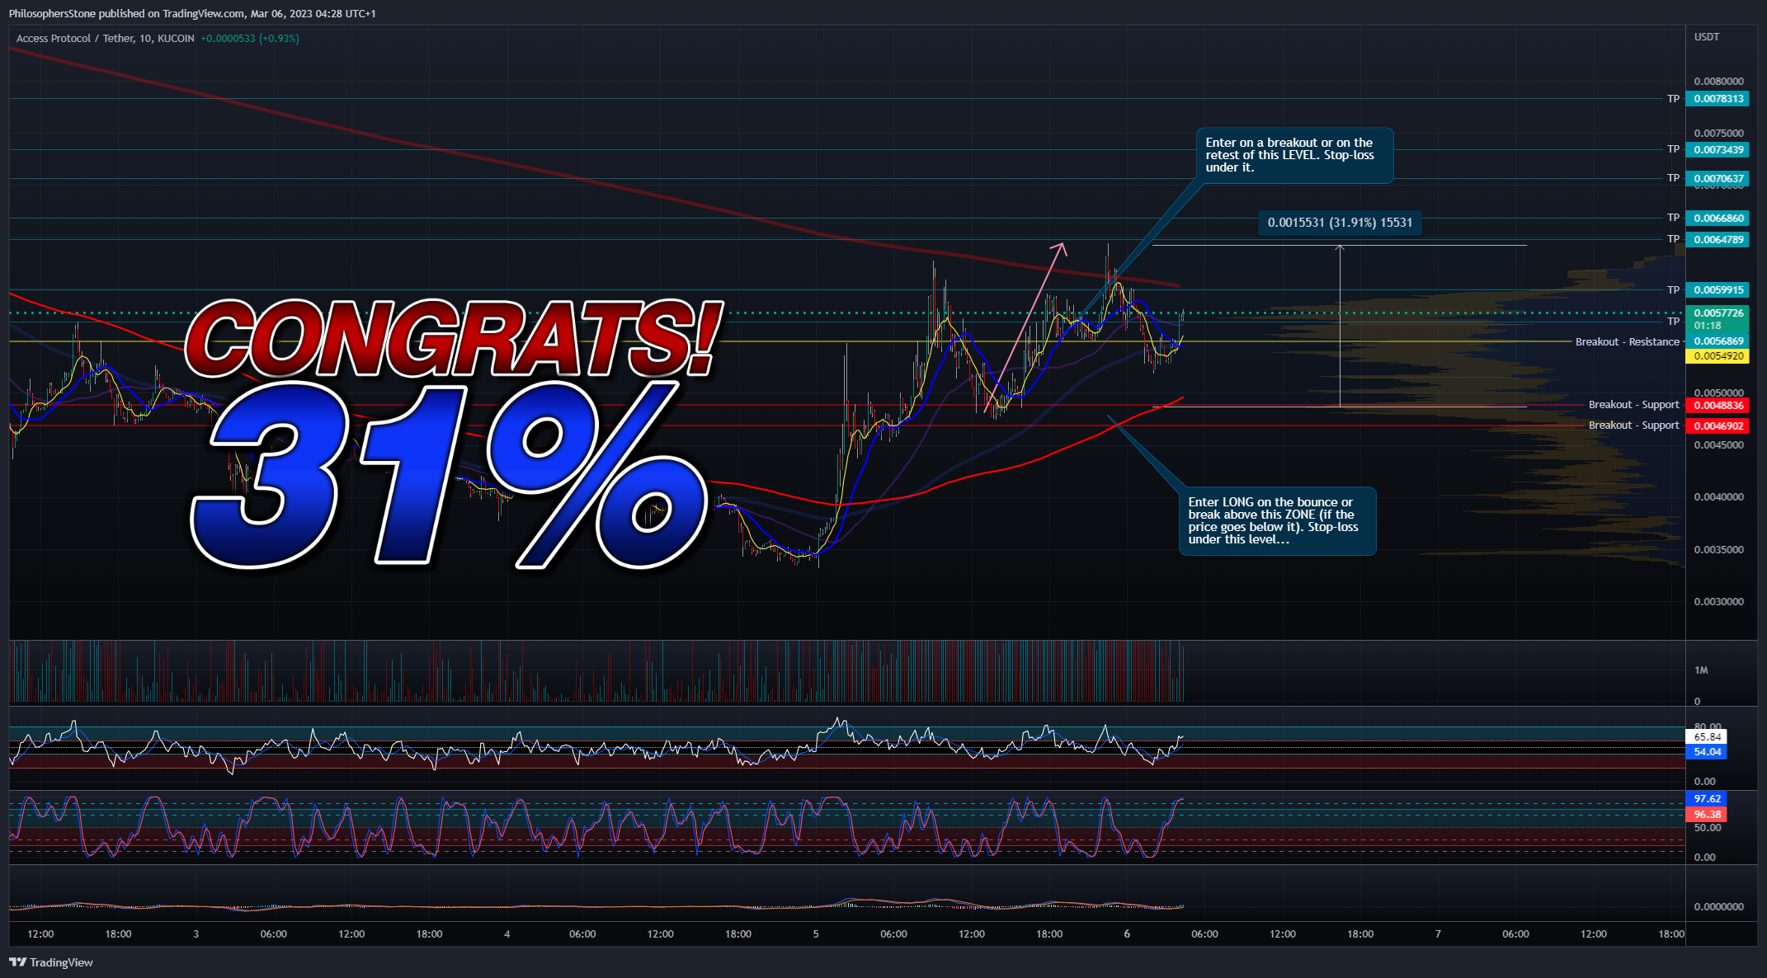
Task: Click the 0.0040000 price axis tick
Action: click(x=1718, y=497)
